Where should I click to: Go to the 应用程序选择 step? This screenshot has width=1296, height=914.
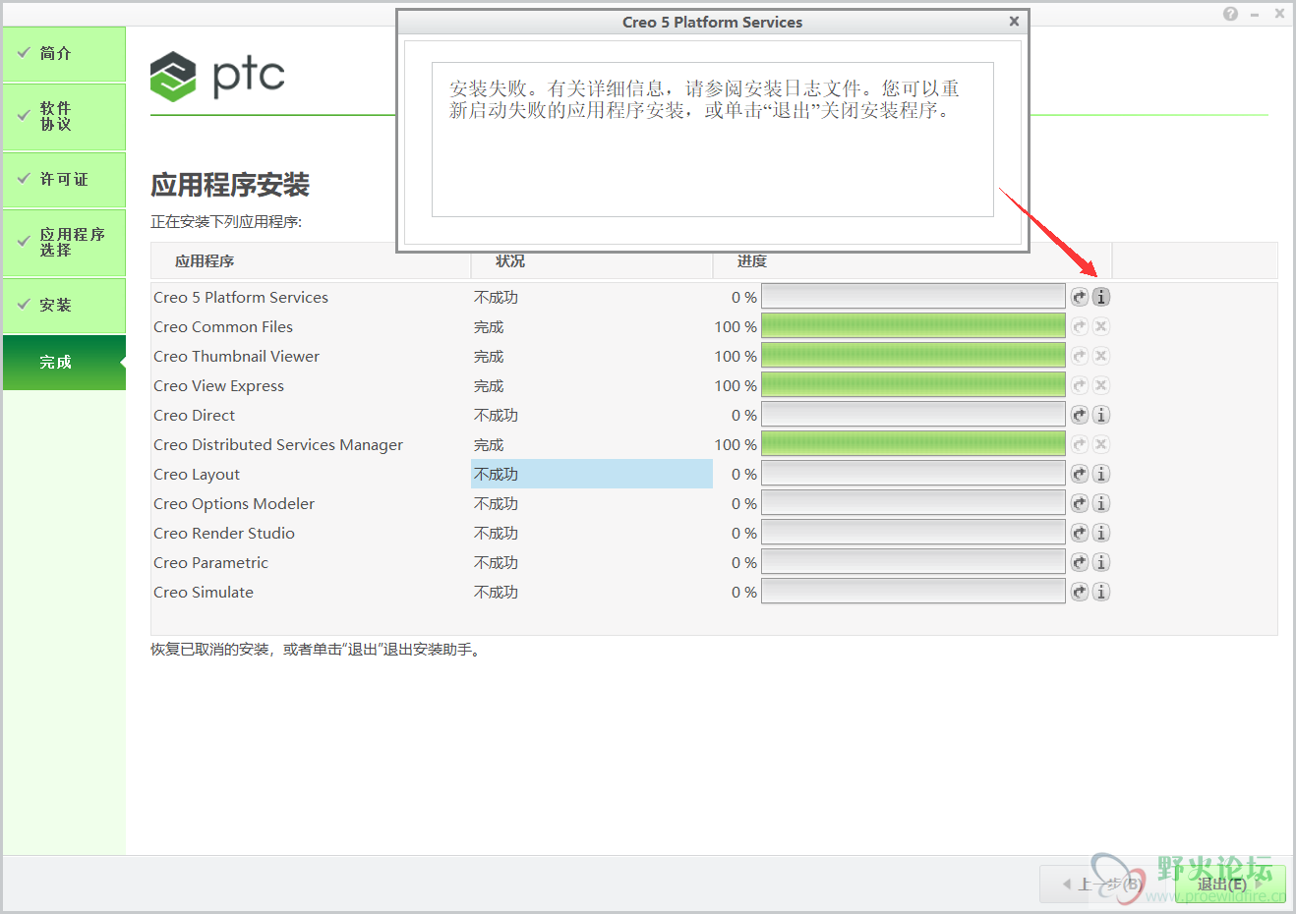[64, 242]
